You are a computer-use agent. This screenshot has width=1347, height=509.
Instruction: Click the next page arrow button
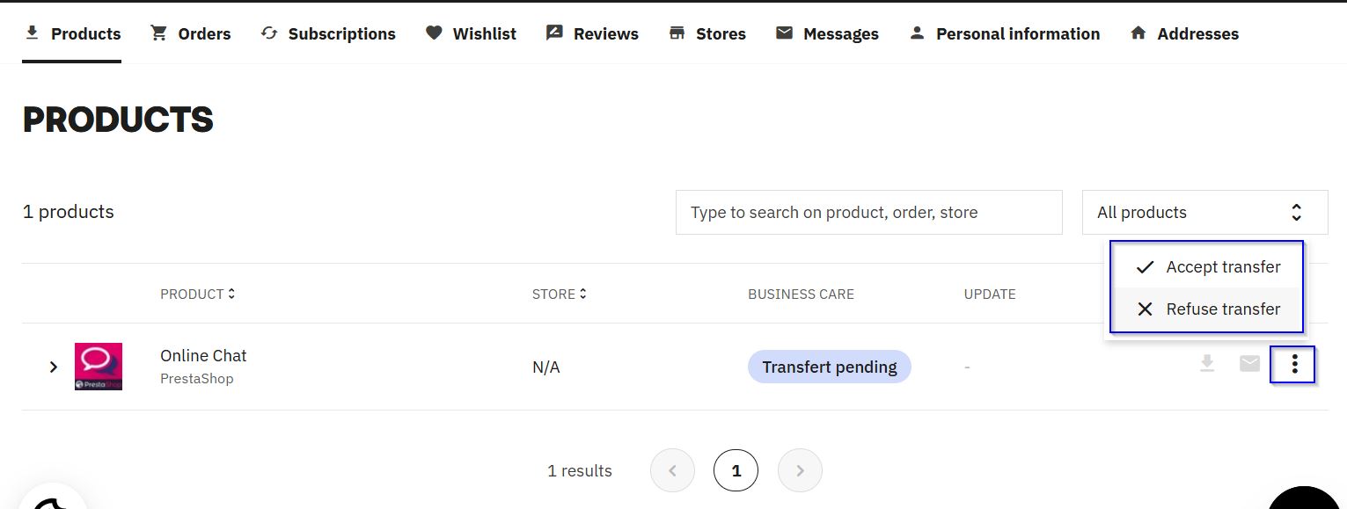pos(800,470)
